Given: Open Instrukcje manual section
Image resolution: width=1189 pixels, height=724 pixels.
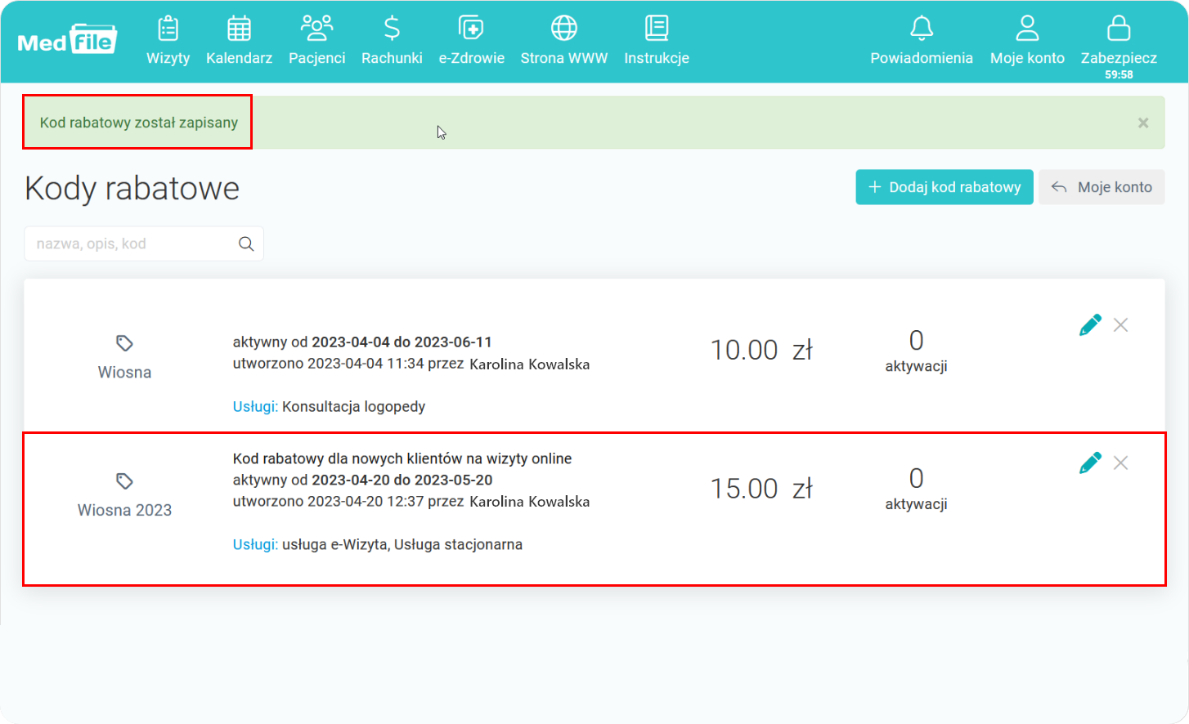Looking at the screenshot, I should 656,41.
